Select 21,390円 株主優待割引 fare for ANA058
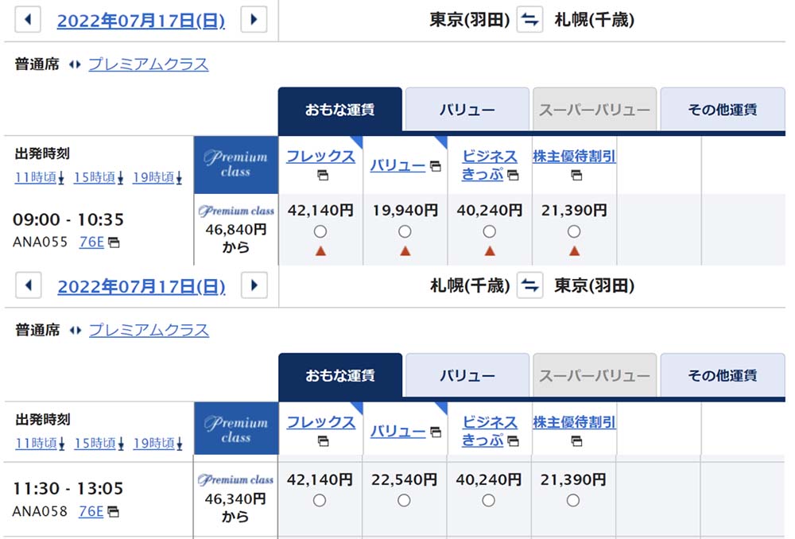 573,501
